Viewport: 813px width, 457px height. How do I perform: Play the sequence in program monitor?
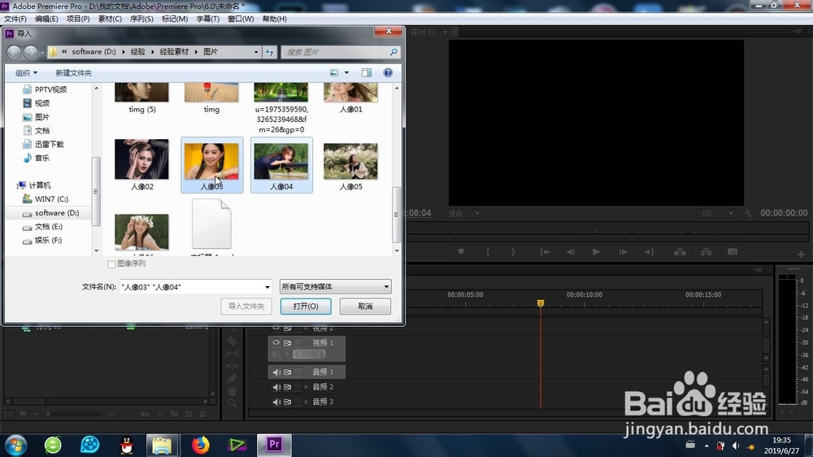click(596, 252)
